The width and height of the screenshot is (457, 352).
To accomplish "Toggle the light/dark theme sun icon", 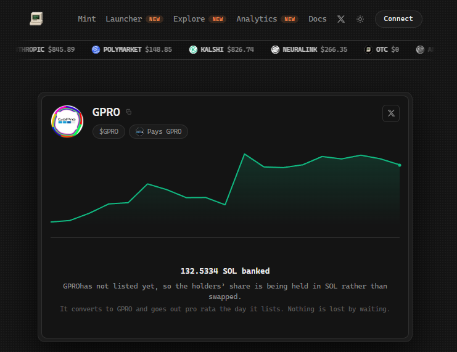I will click(x=360, y=19).
